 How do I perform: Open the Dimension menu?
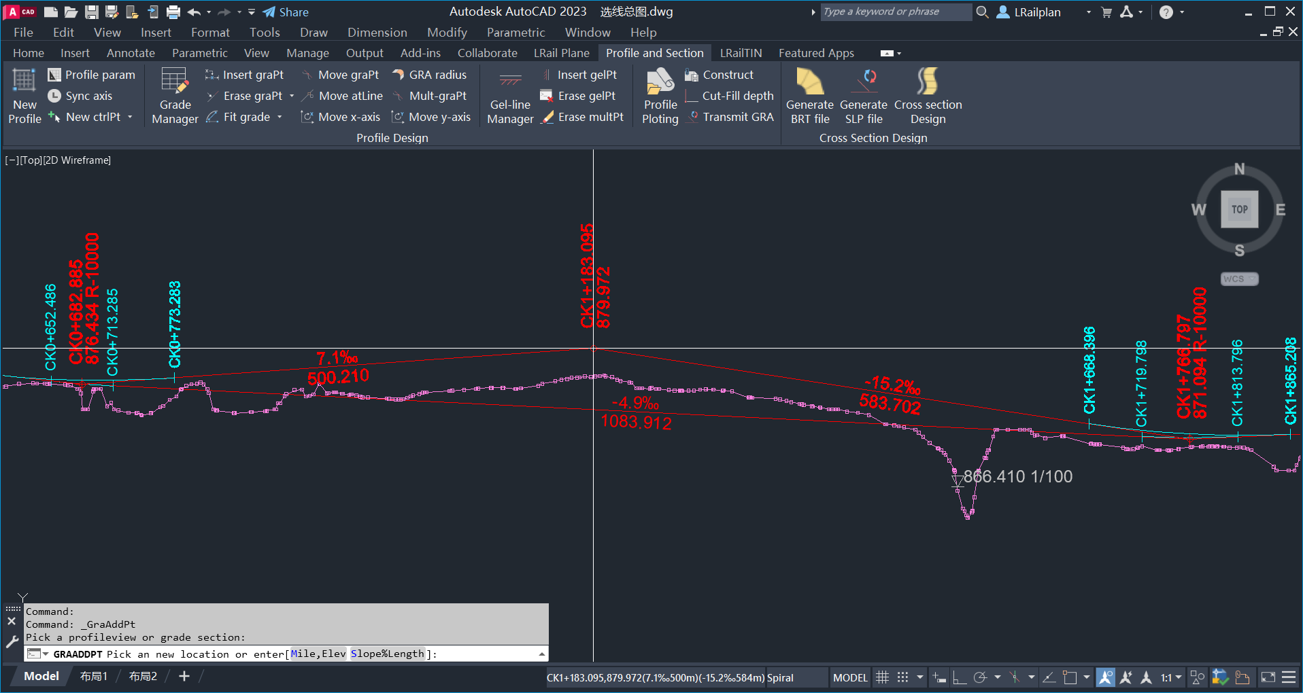tap(377, 32)
